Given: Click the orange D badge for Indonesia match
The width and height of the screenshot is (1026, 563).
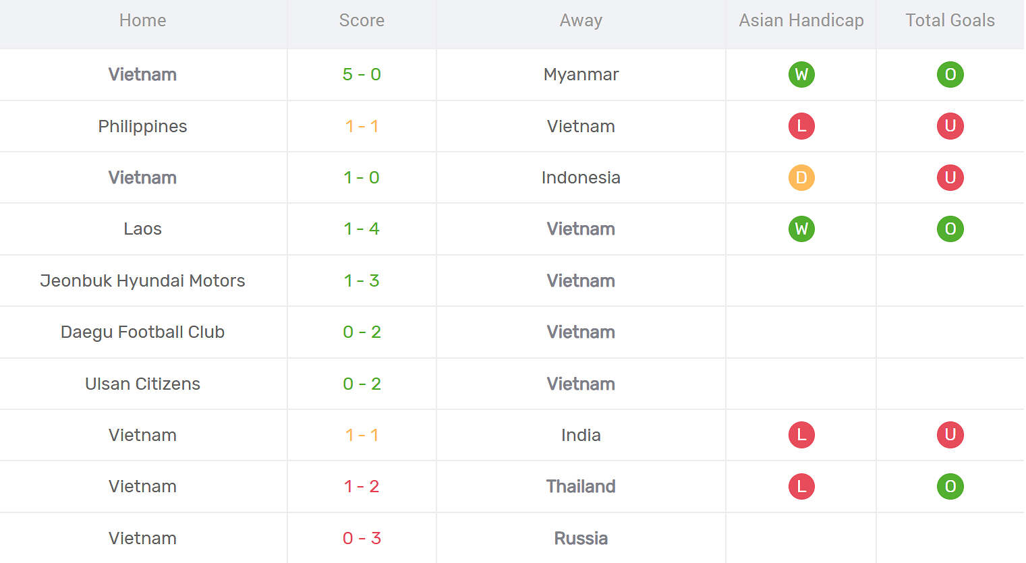Looking at the screenshot, I should click(x=801, y=177).
